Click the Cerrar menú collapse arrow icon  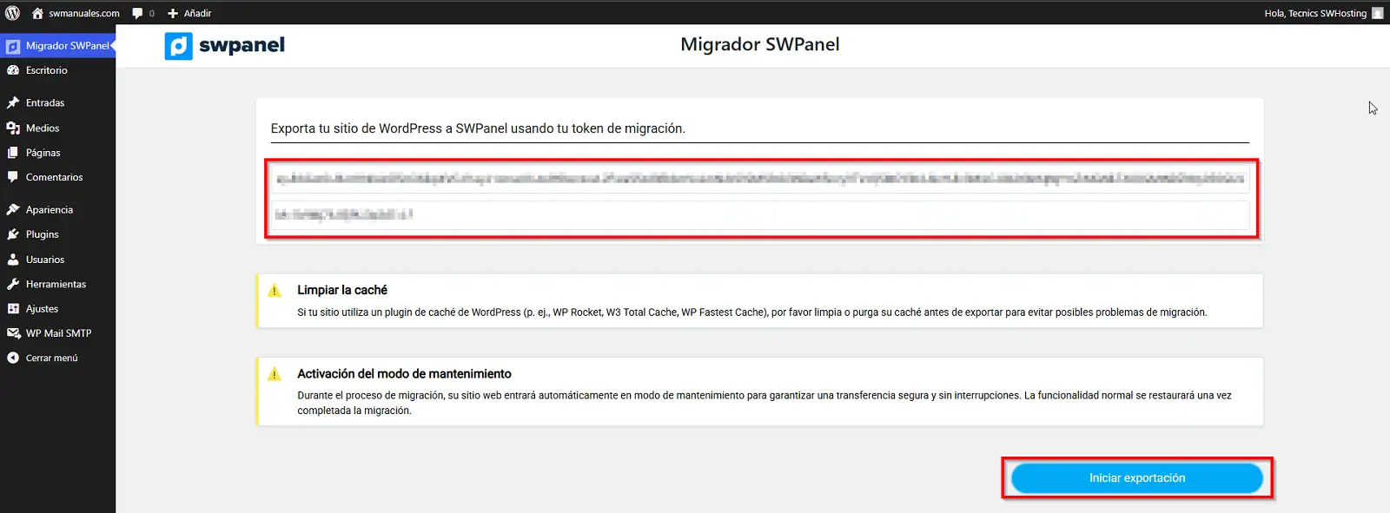pyautogui.click(x=13, y=358)
